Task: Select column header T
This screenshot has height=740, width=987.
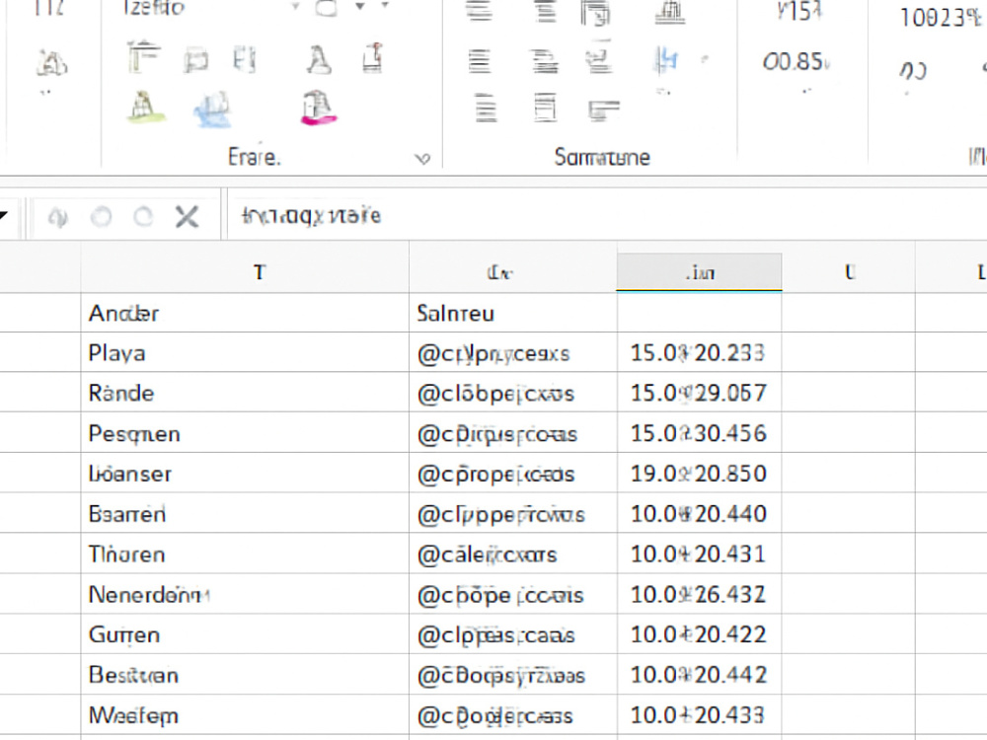Action: pos(245,272)
